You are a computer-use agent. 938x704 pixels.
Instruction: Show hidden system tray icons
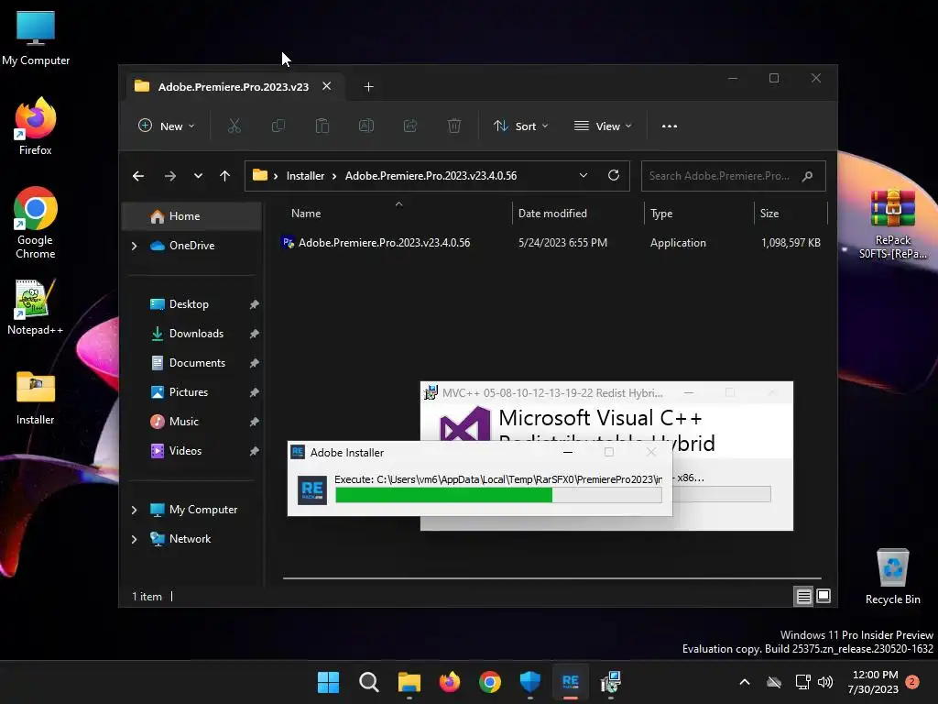pyautogui.click(x=745, y=682)
